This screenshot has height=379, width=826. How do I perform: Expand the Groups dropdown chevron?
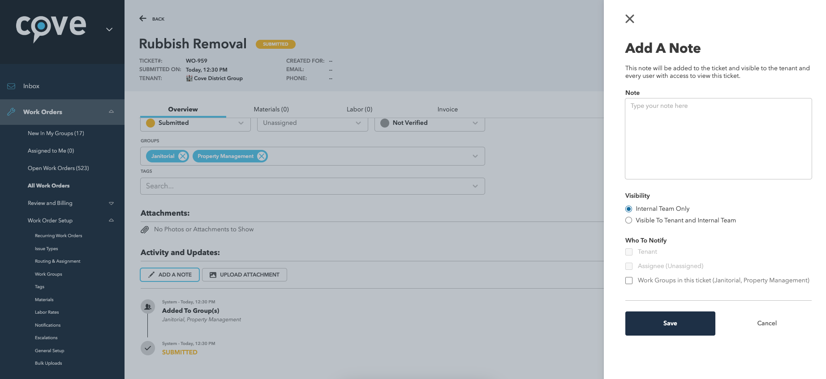click(475, 156)
